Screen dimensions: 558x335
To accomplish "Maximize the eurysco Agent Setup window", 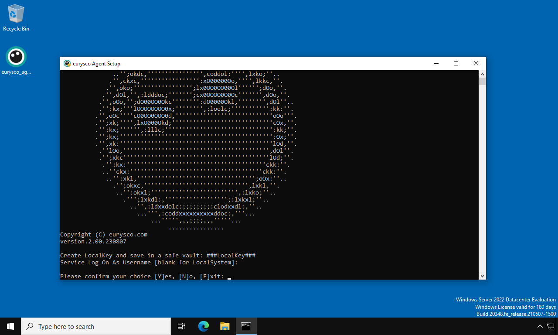I will [x=456, y=63].
